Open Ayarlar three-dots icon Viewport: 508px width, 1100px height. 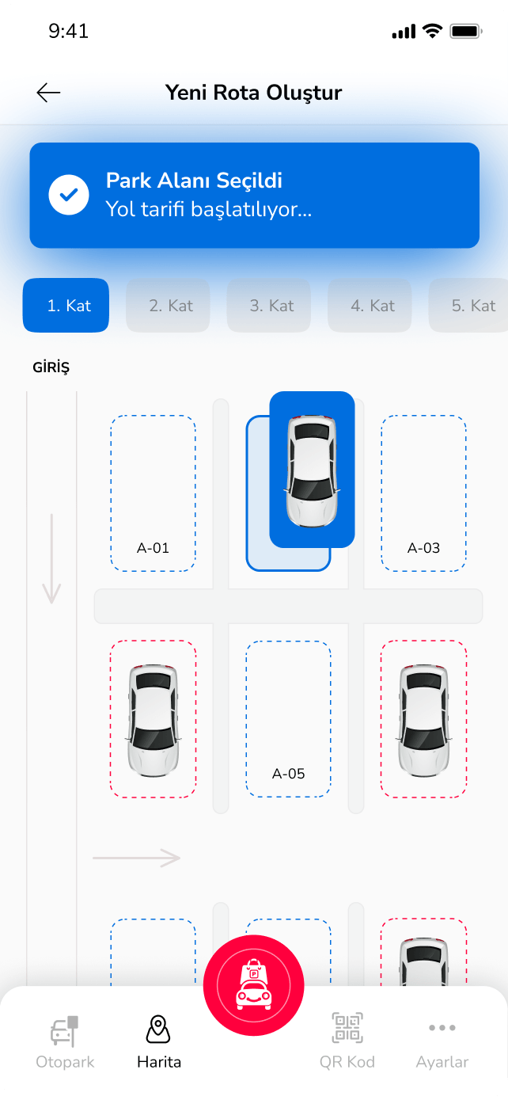442,1028
